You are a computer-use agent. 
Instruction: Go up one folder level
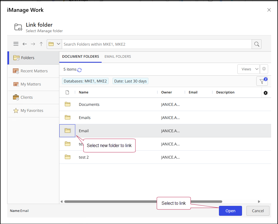[x=41, y=44]
